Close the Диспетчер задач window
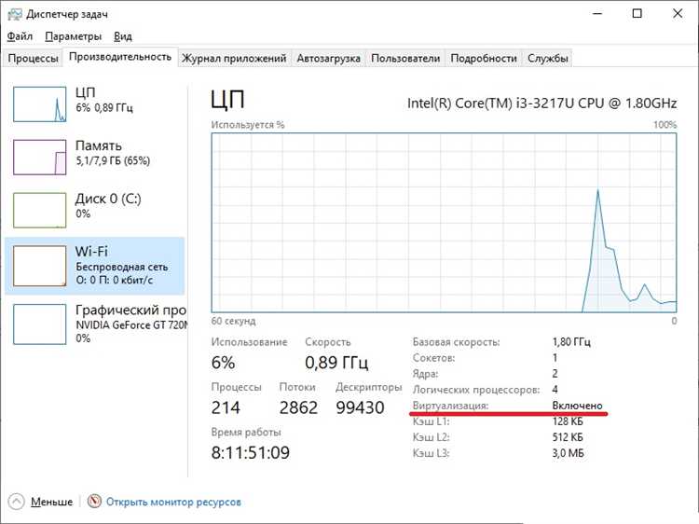This screenshot has height=524, width=699. [678, 14]
